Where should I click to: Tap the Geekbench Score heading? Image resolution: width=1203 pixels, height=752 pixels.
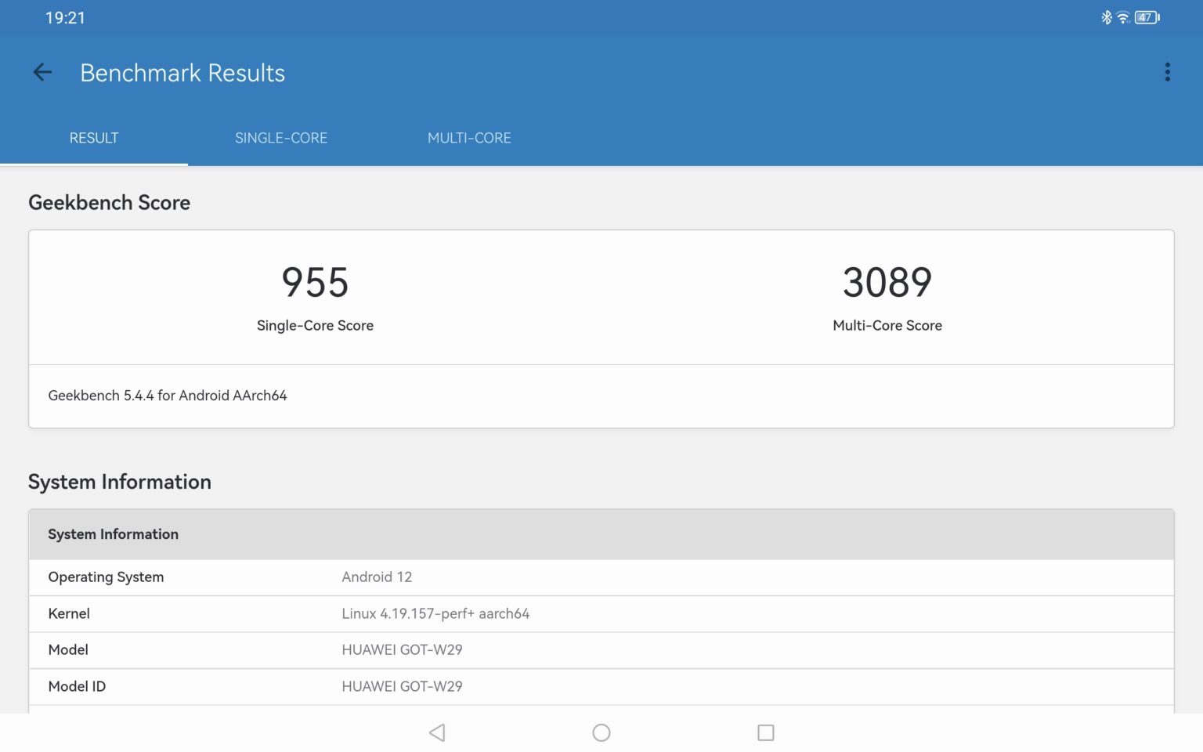point(110,202)
